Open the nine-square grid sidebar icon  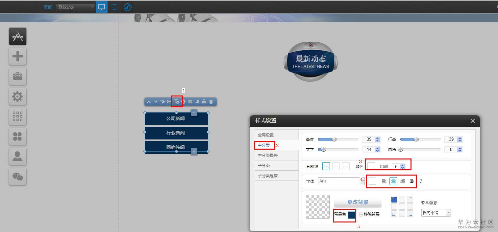pyautogui.click(x=18, y=116)
